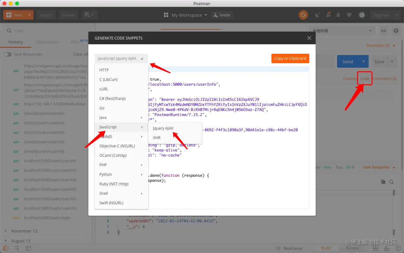The width and height of the screenshot is (404, 253).
Task: Select Jquery AJAX in the JavaScript submenu
Action: (x=175, y=128)
